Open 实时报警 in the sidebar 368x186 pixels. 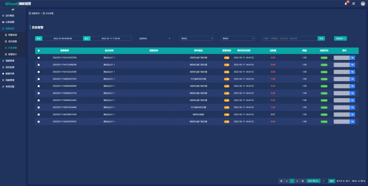click(x=12, y=41)
